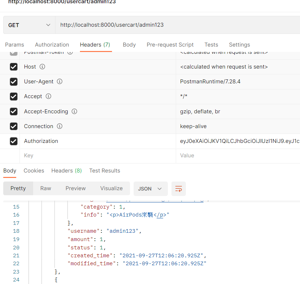Open the GET method dropdown

point(29,25)
